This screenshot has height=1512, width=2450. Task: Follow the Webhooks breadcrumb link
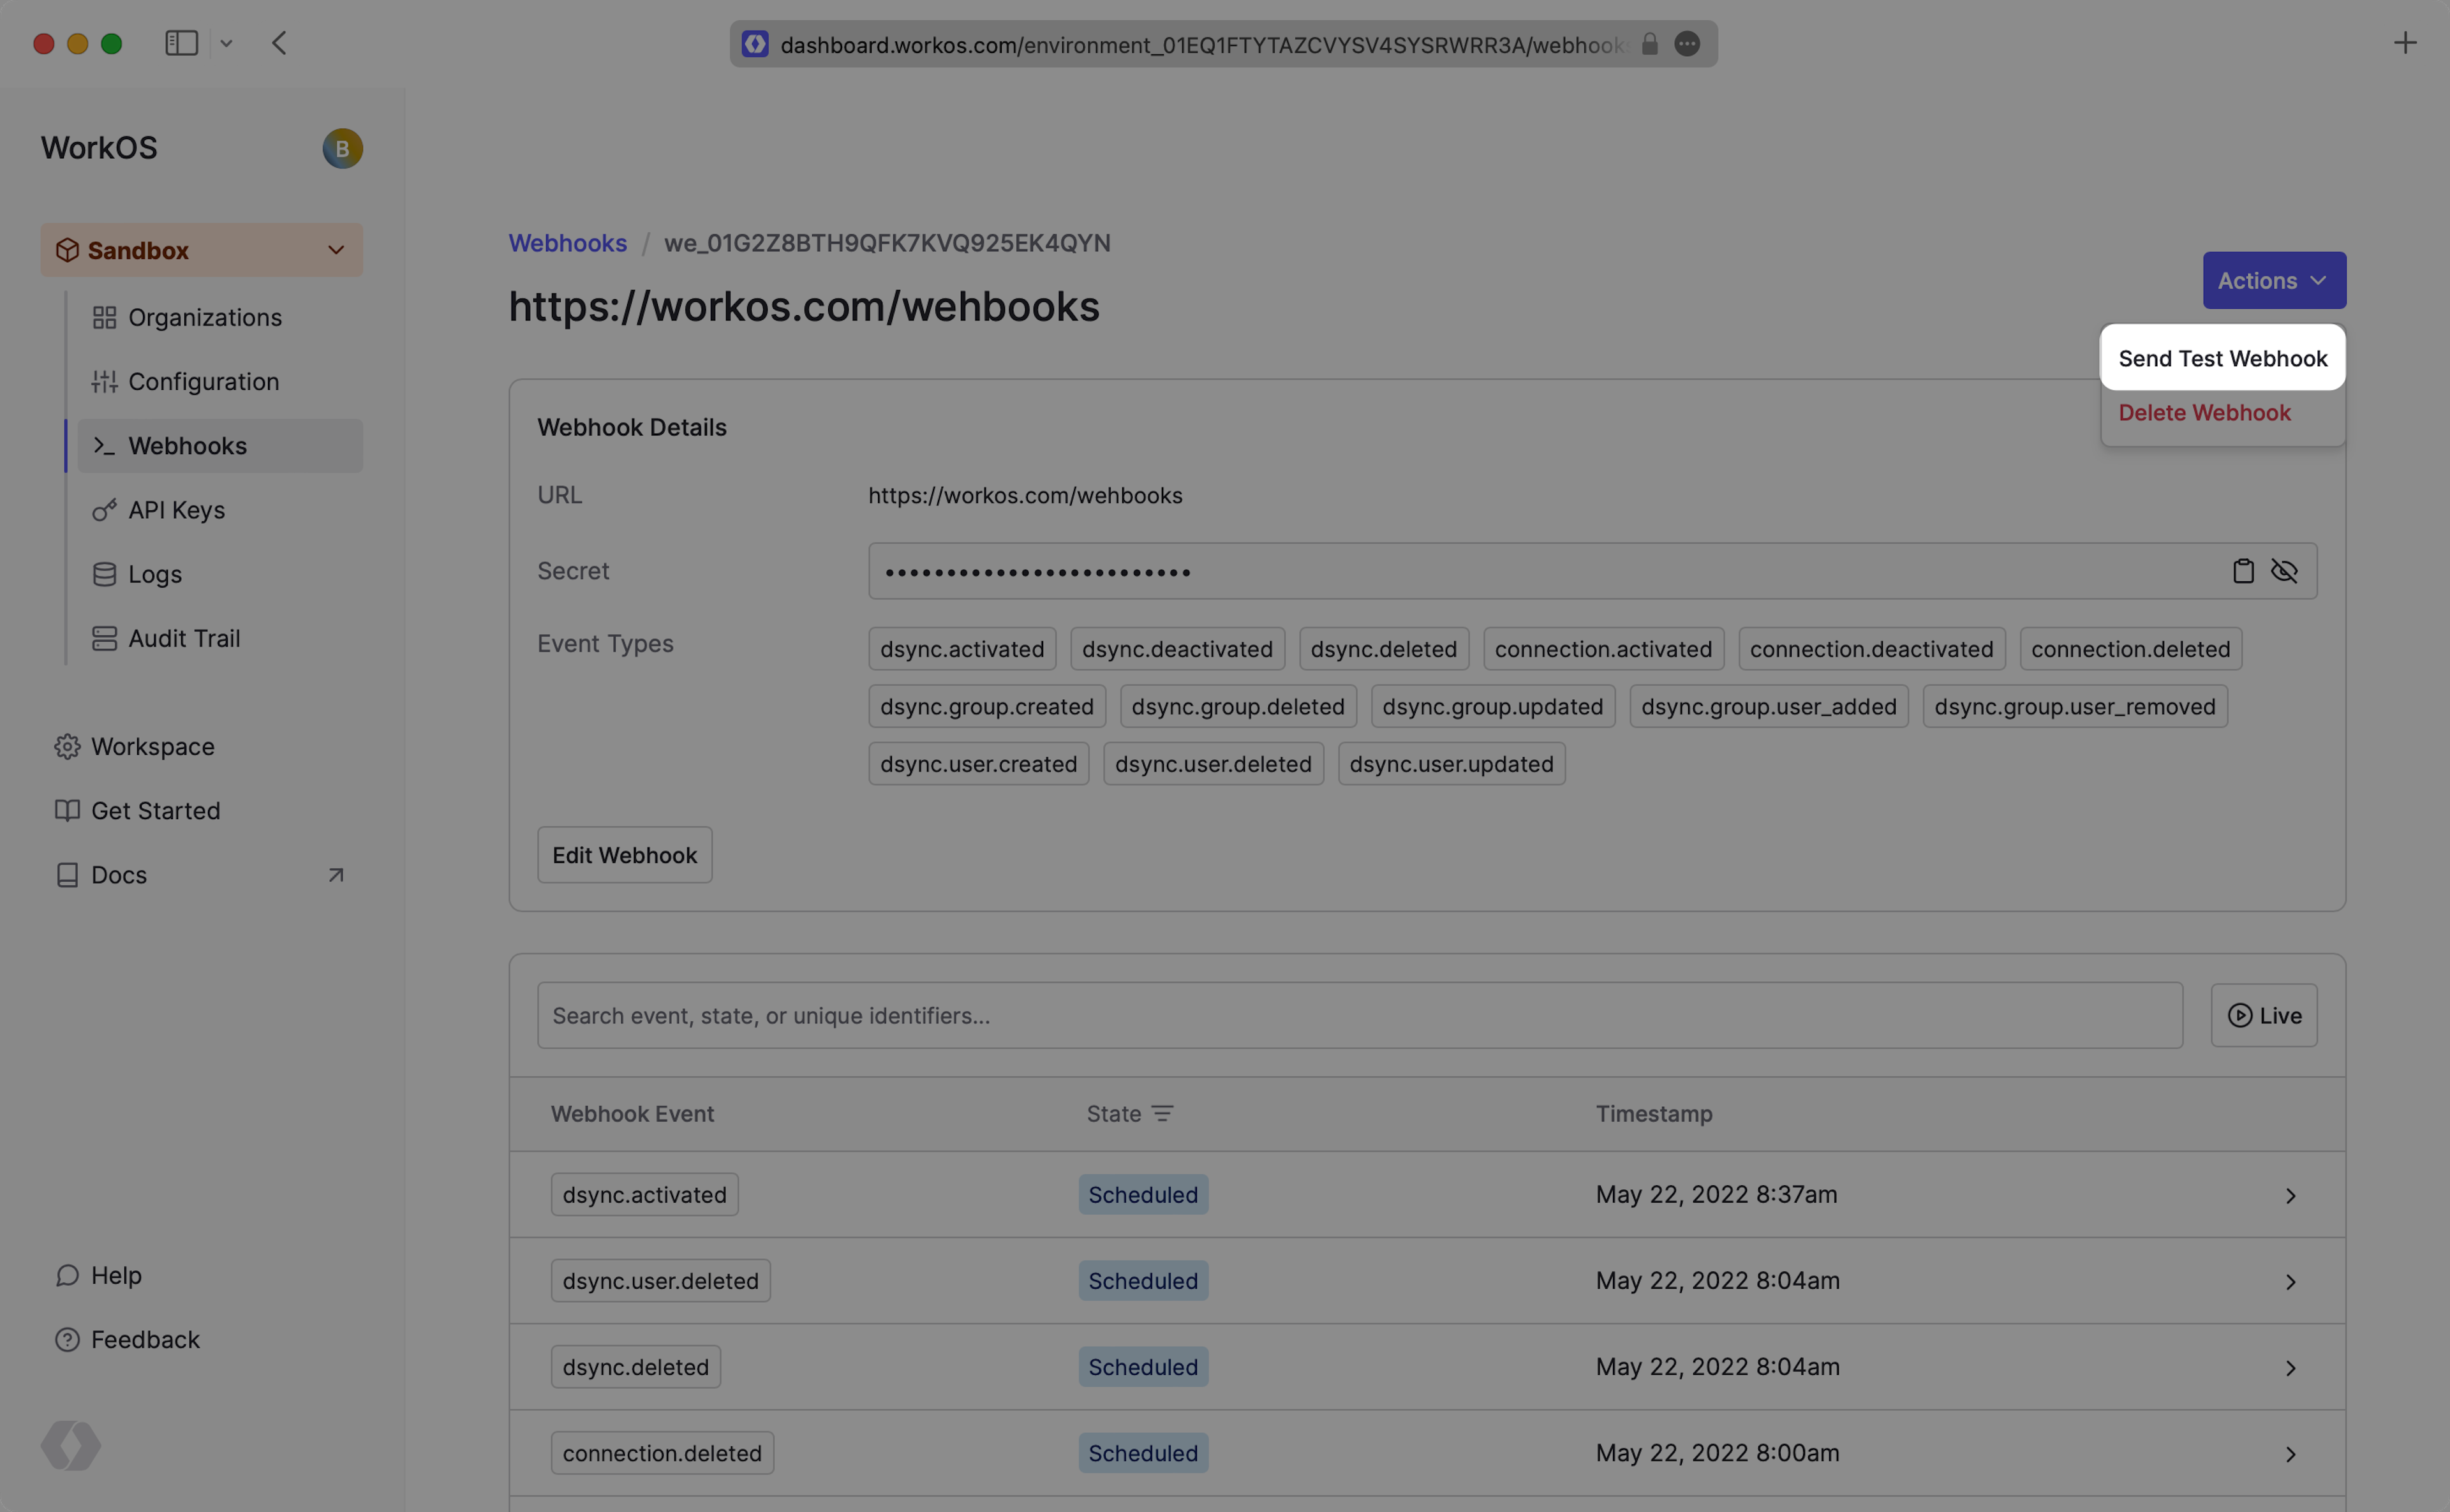click(567, 243)
